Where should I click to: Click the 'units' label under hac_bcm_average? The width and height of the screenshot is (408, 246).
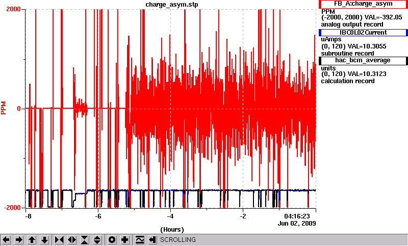click(328, 68)
